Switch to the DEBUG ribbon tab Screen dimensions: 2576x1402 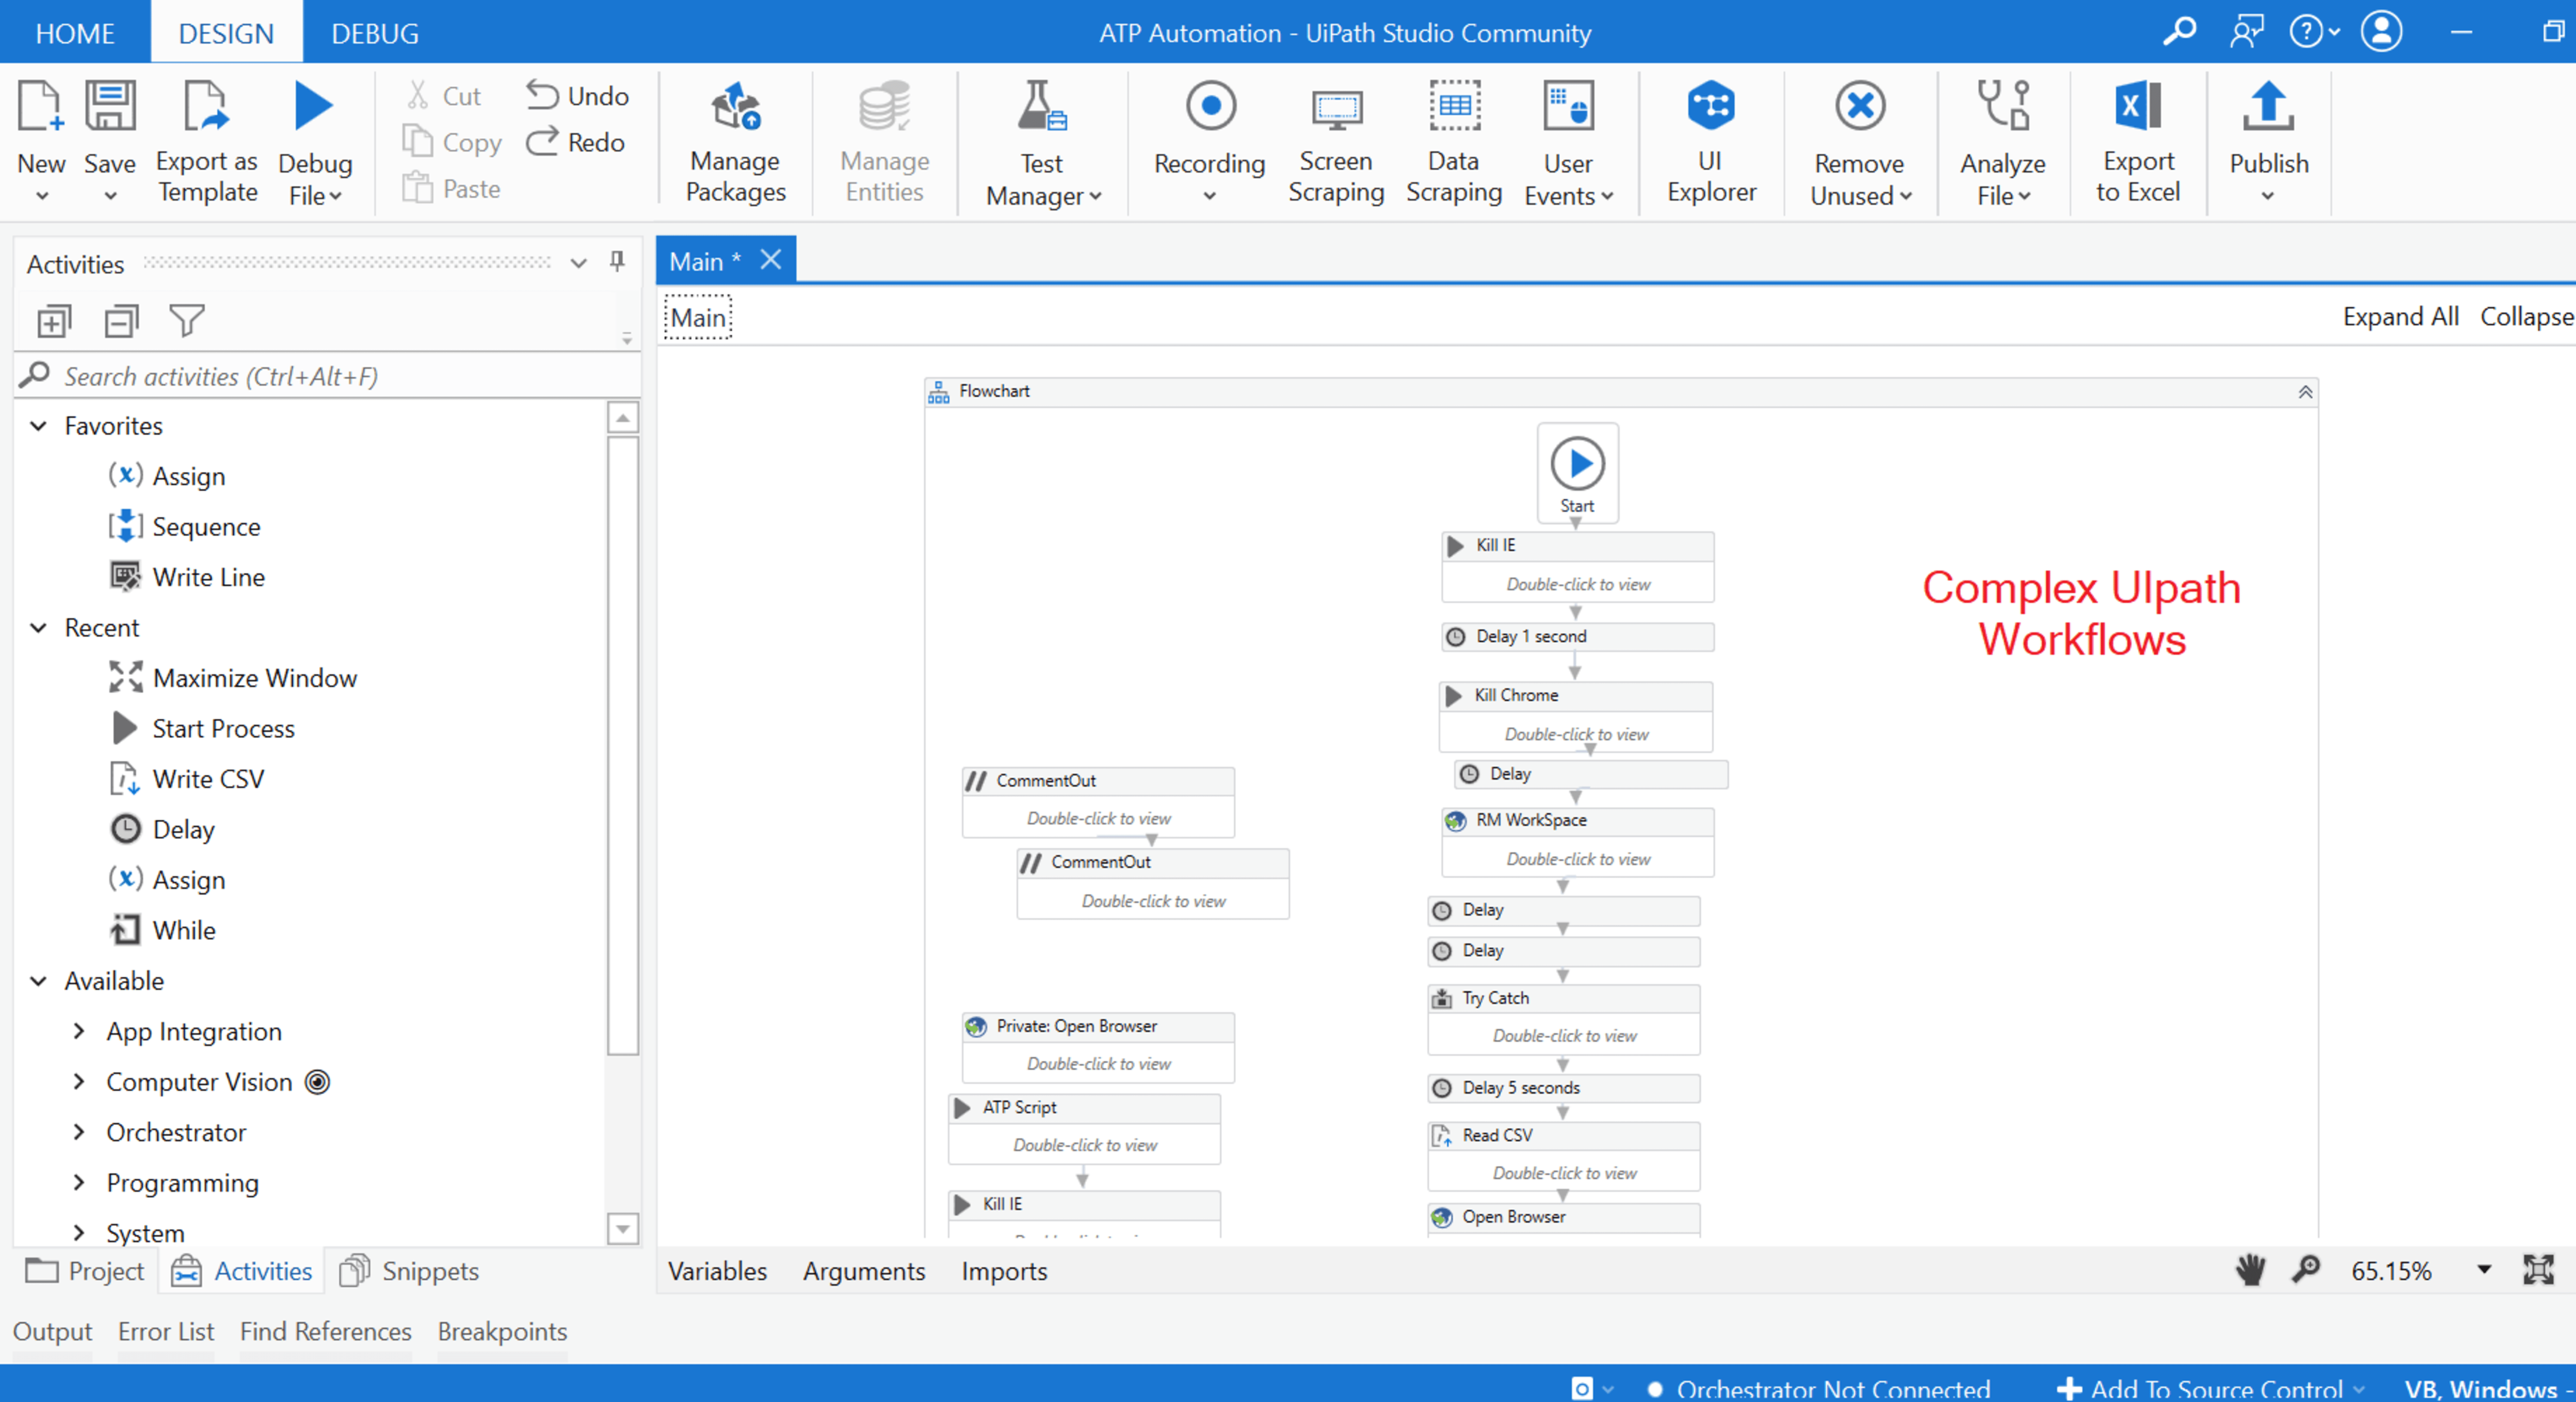coord(374,33)
